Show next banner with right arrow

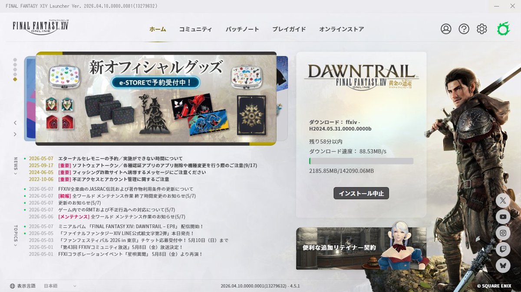click(x=15, y=134)
